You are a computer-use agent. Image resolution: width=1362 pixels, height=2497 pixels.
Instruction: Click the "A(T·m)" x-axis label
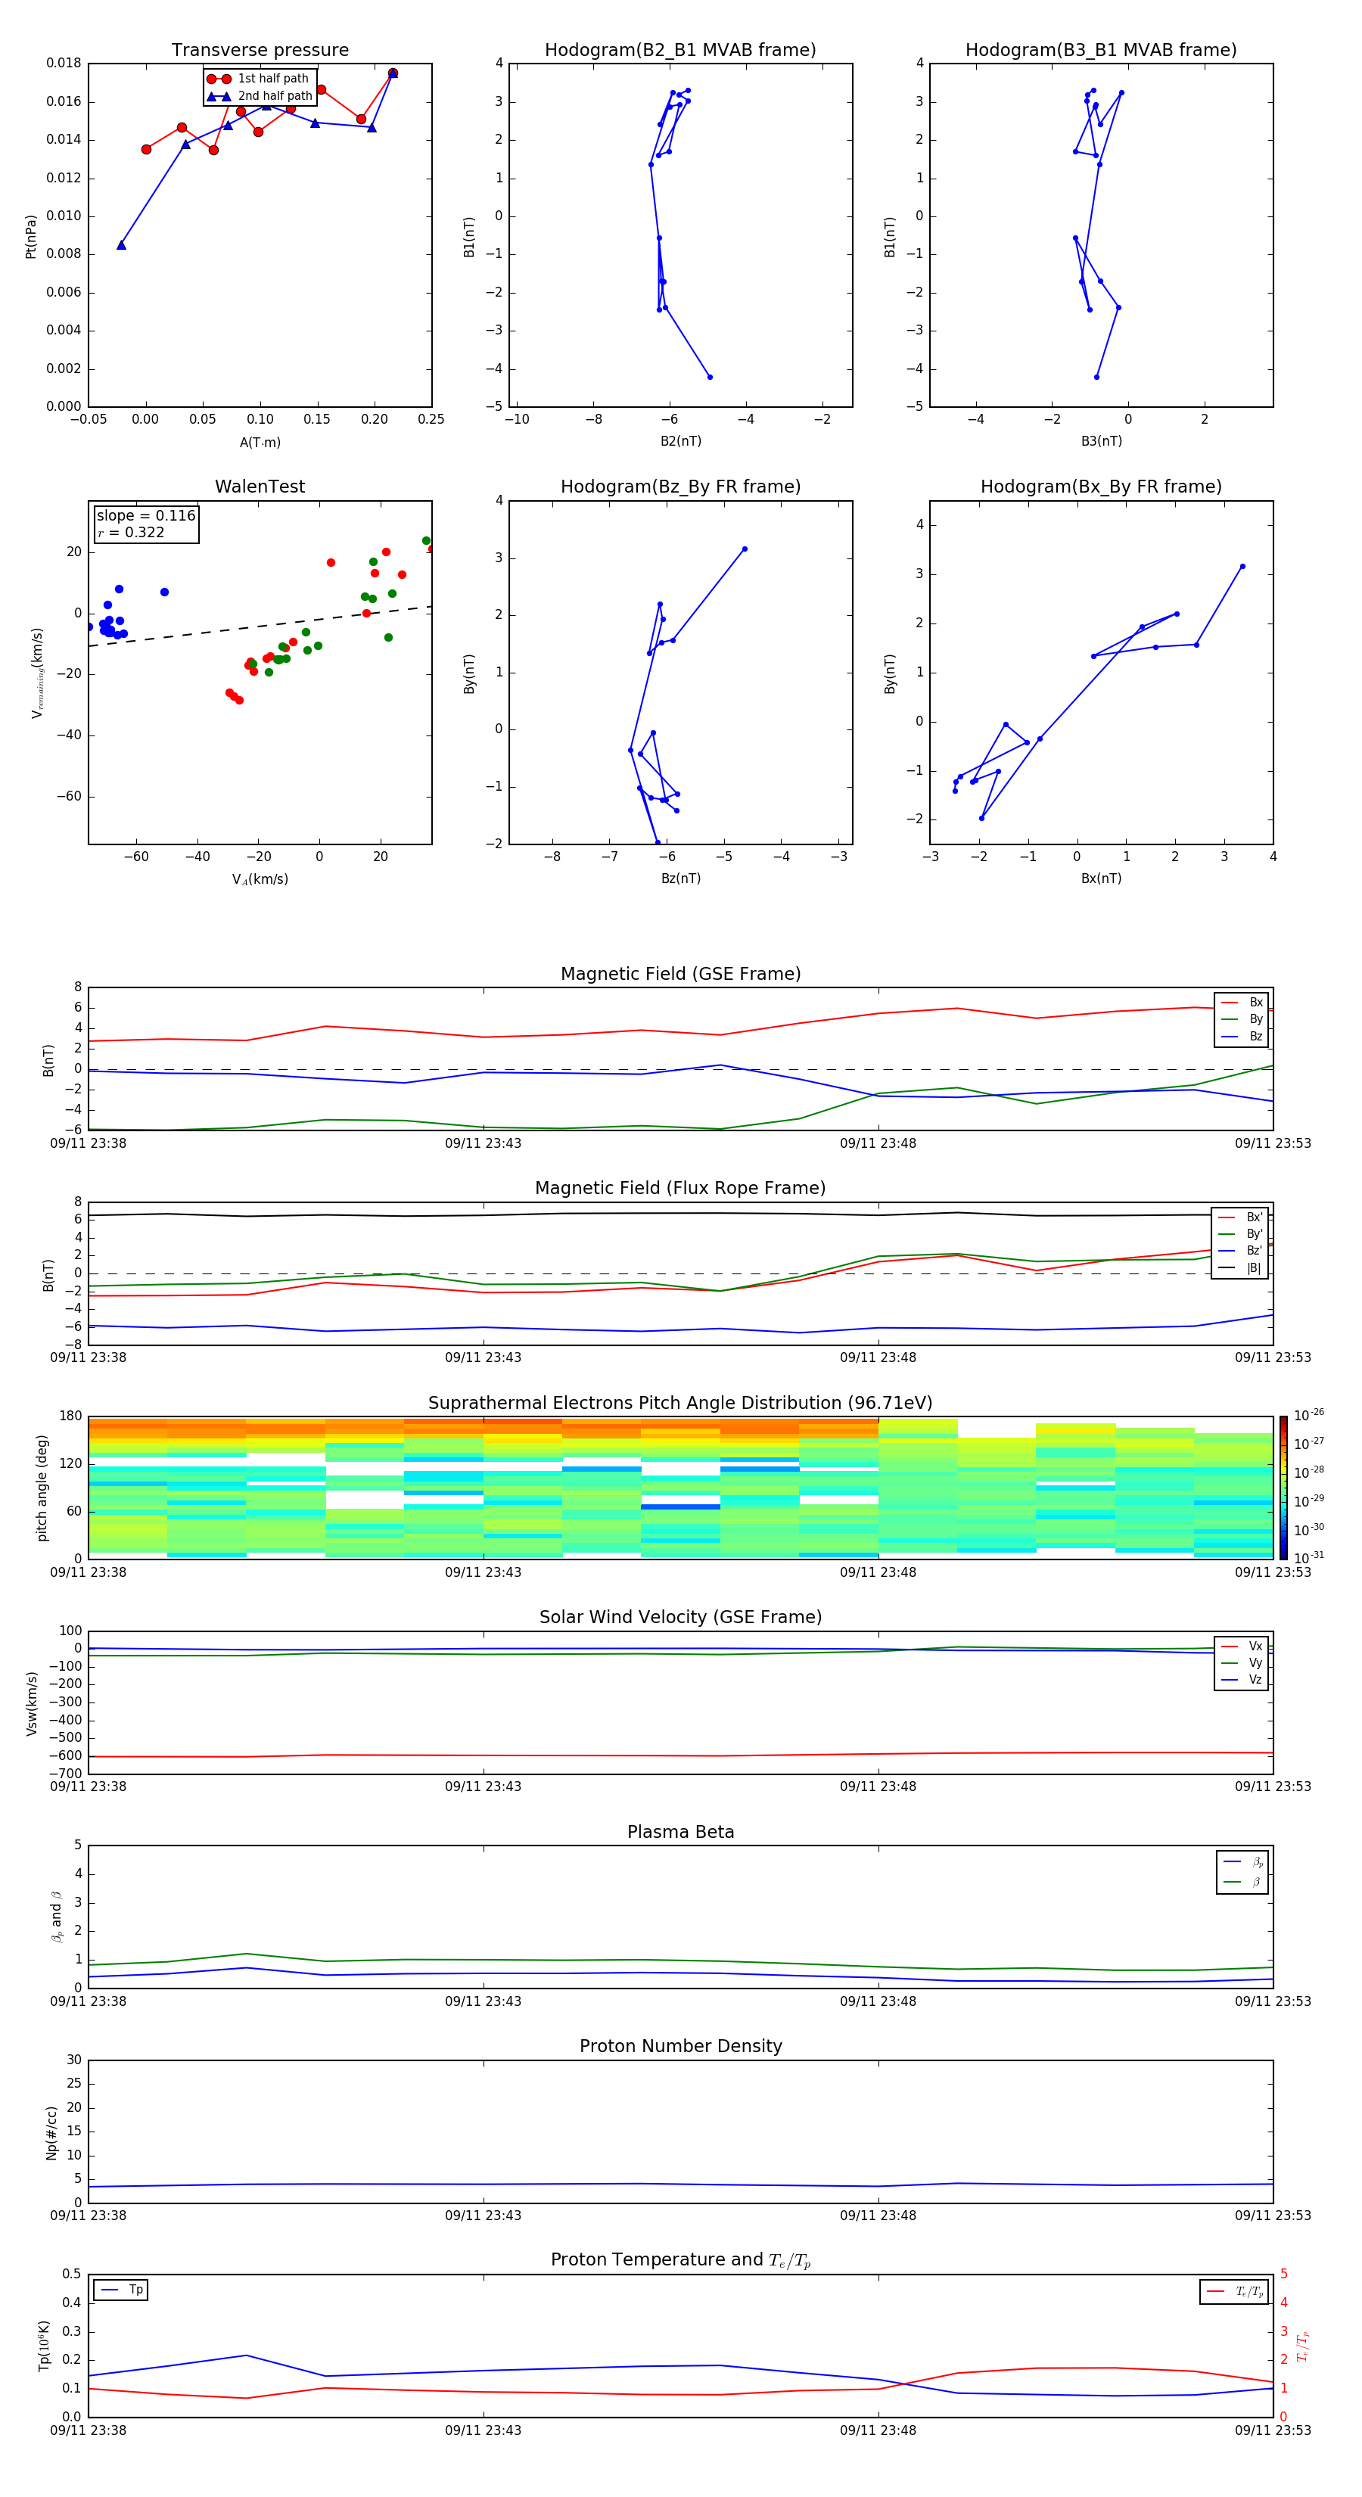[x=260, y=443]
